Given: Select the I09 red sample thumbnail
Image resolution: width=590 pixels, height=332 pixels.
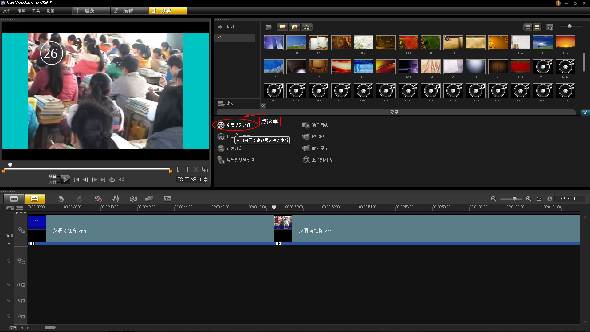Looking at the screenshot, I should [408, 43].
